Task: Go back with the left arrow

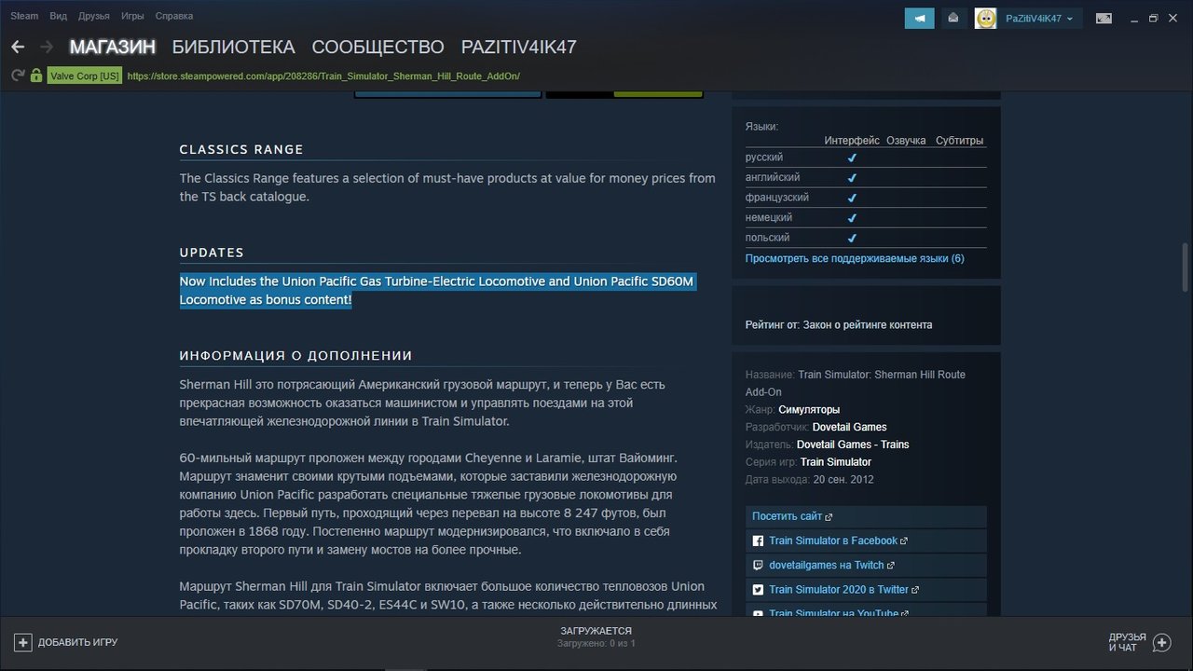Action: (x=18, y=47)
